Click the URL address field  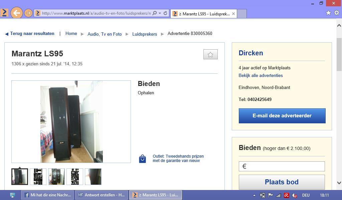[x=96, y=13]
